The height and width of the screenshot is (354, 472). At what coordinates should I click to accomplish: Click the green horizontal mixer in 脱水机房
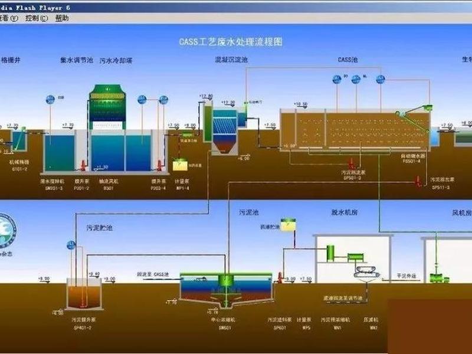pos(356,258)
